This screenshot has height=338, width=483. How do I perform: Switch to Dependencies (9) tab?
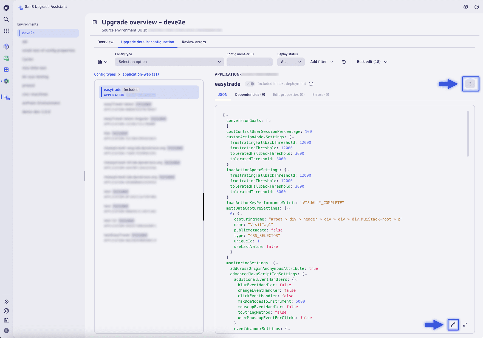pos(250,94)
